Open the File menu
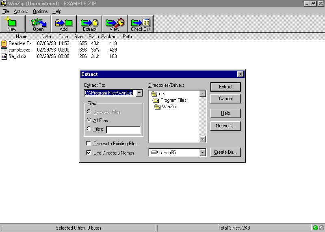 pos(6,11)
